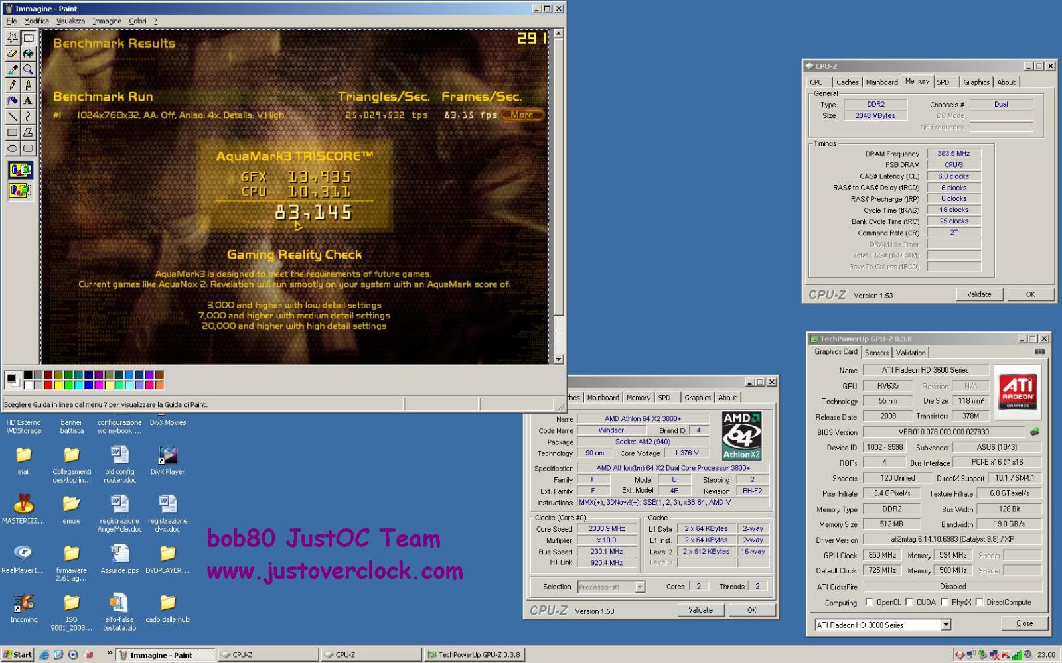Viewport: 1062px width, 663px height.
Task: Choose the Fill With Color bucket tool
Action: click(28, 54)
